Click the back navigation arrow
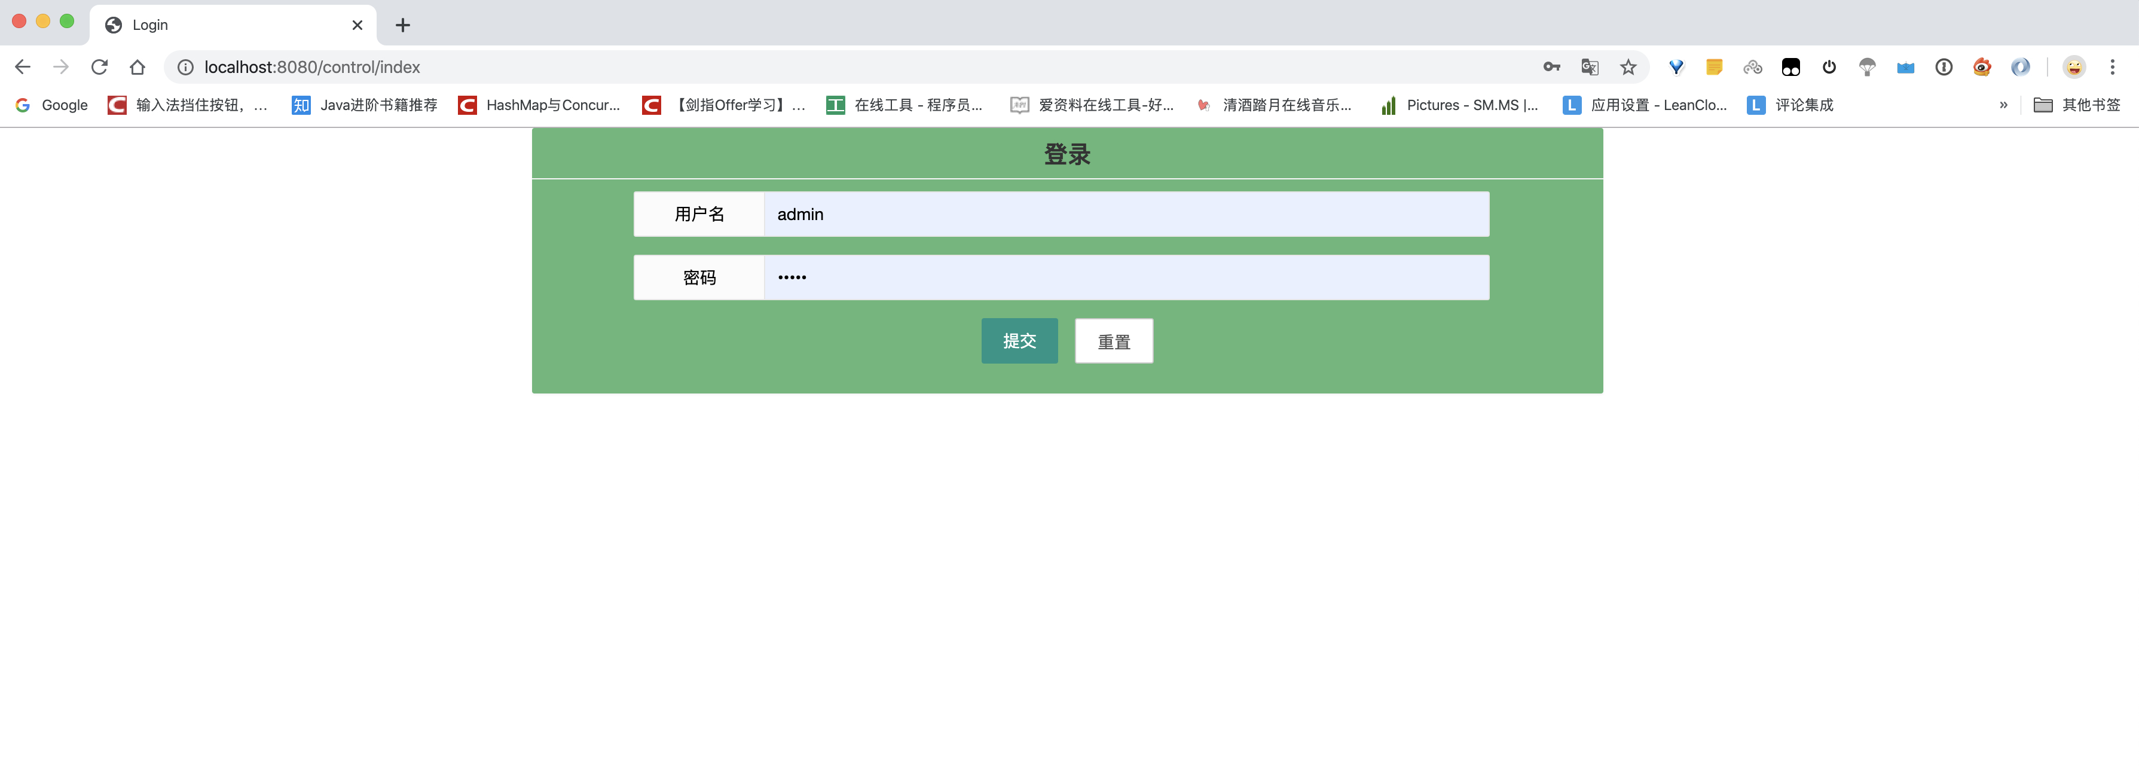2139x781 pixels. [23, 68]
